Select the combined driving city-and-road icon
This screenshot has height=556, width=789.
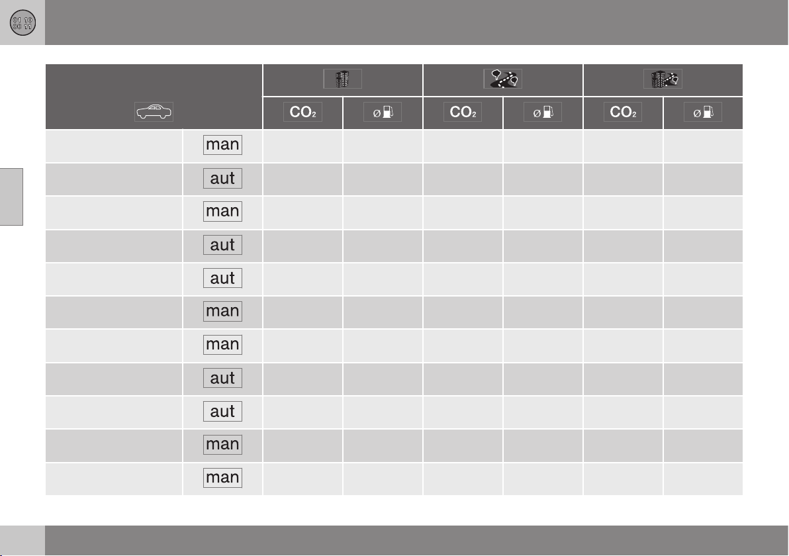tap(663, 79)
